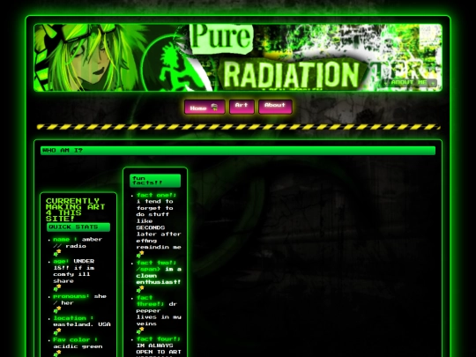Click the star icon under fact one
The width and height of the screenshot is (476, 357).
point(140,254)
